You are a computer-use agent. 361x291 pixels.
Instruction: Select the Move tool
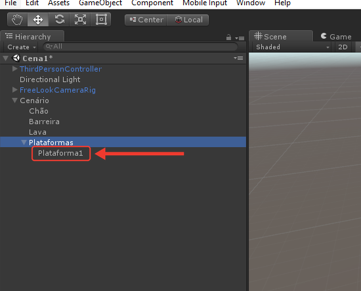pyautogui.click(x=38, y=20)
